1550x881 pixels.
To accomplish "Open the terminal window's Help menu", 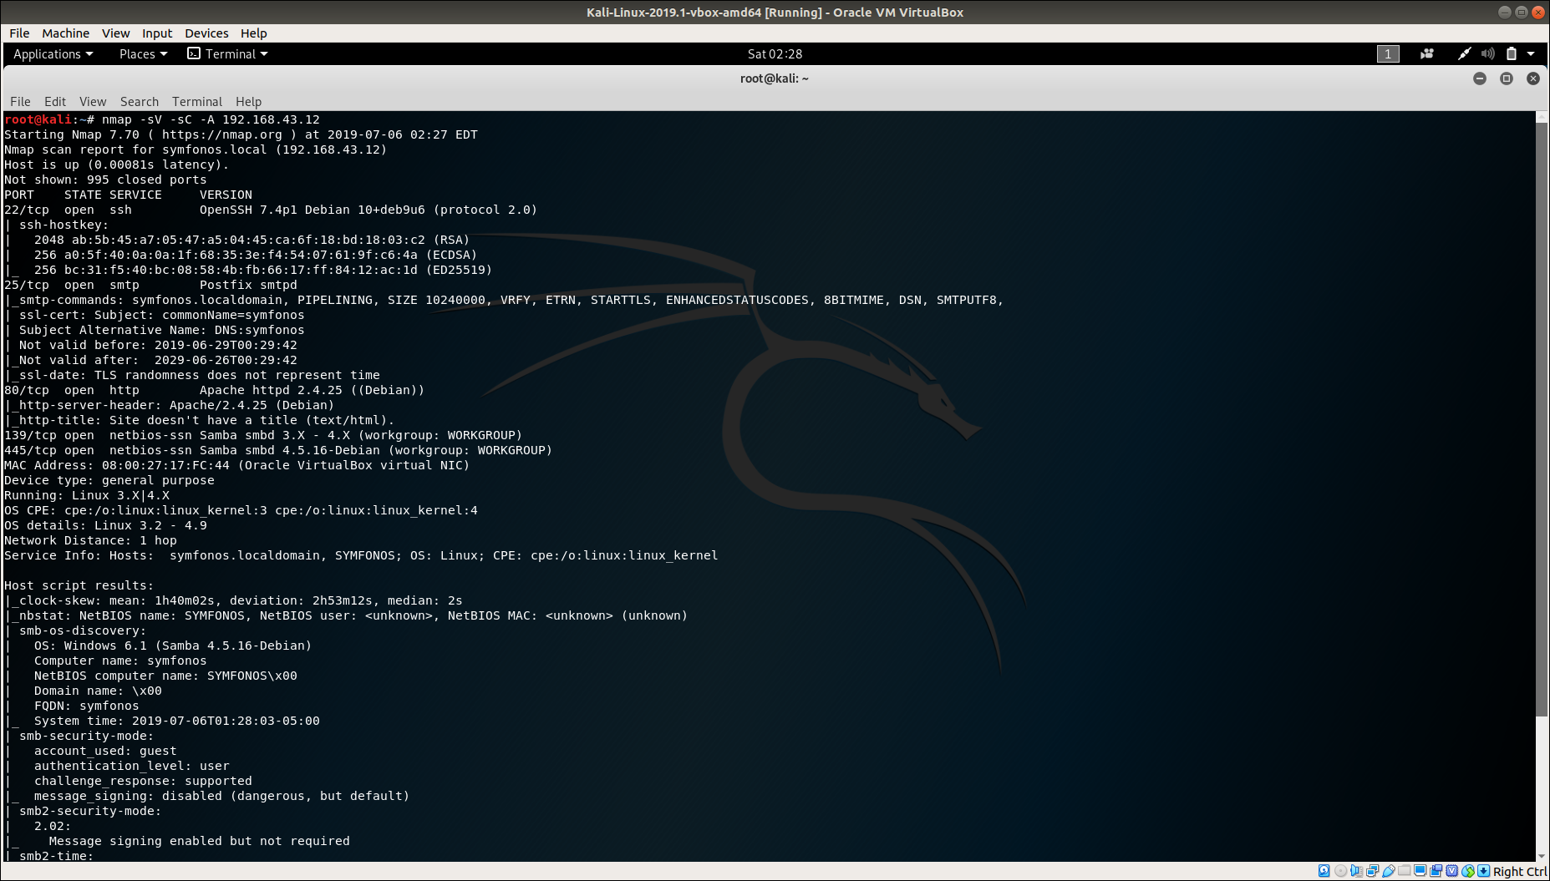I will point(248,101).
